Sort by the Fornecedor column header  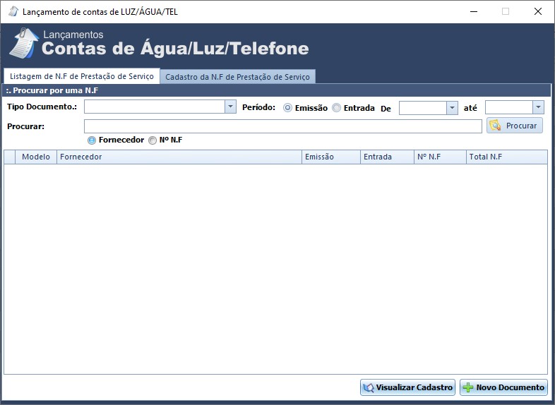coord(179,157)
